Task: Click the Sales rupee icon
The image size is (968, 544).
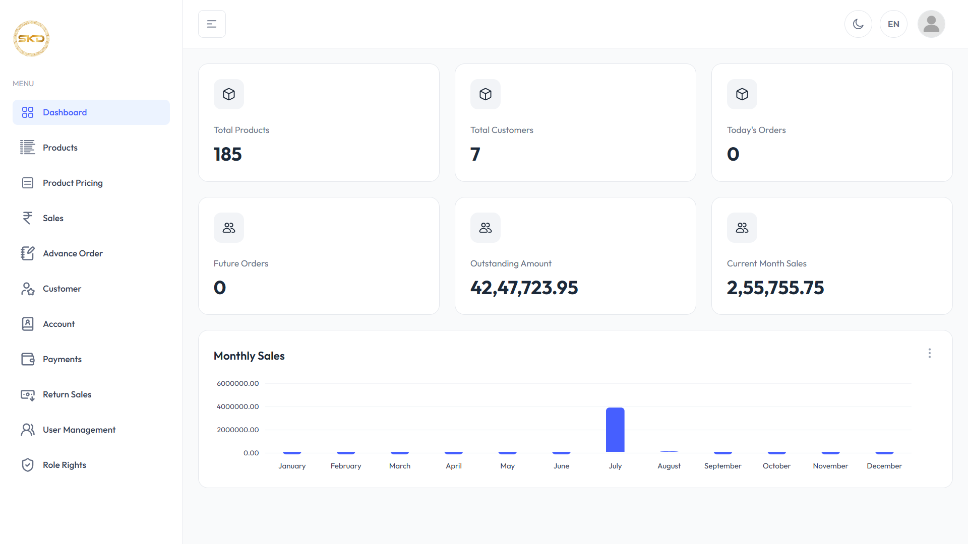Action: 28,218
